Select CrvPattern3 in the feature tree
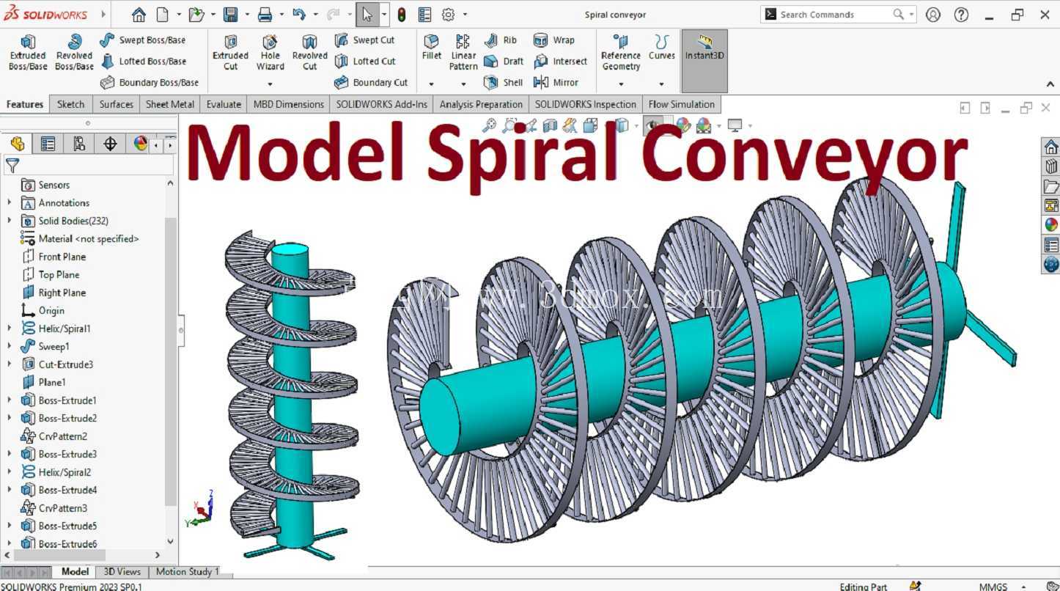The height and width of the screenshot is (591, 1060). (x=54, y=508)
